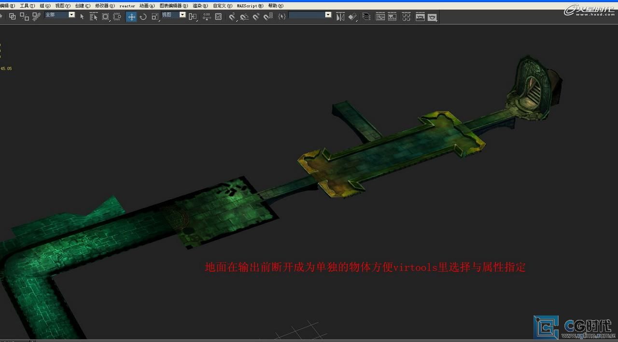
Task: Toggle the Angle Snap magnet icon
Action: [244, 16]
